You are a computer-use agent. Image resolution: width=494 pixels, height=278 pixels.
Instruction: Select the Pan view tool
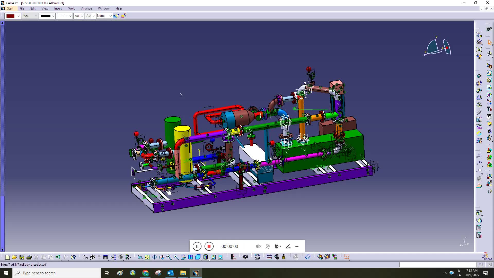[154, 257]
